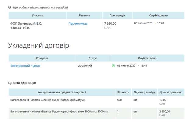Viewport: 195px width, 124px height.
Task: Click the 'Статус' column header
Action: 93,58
